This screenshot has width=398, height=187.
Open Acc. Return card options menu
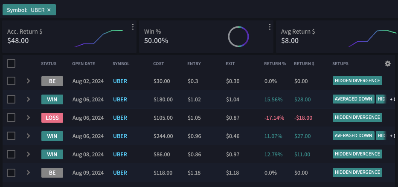pos(133,27)
